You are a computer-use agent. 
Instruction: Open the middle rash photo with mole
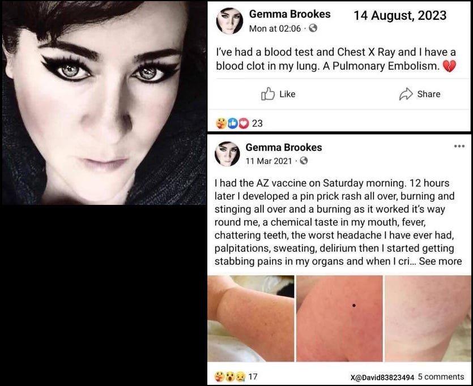click(339, 319)
